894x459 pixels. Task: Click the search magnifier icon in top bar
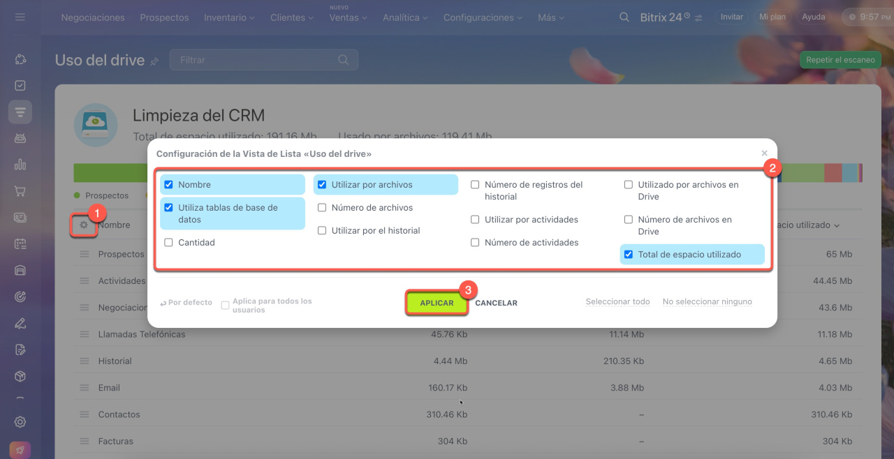pyautogui.click(x=624, y=17)
